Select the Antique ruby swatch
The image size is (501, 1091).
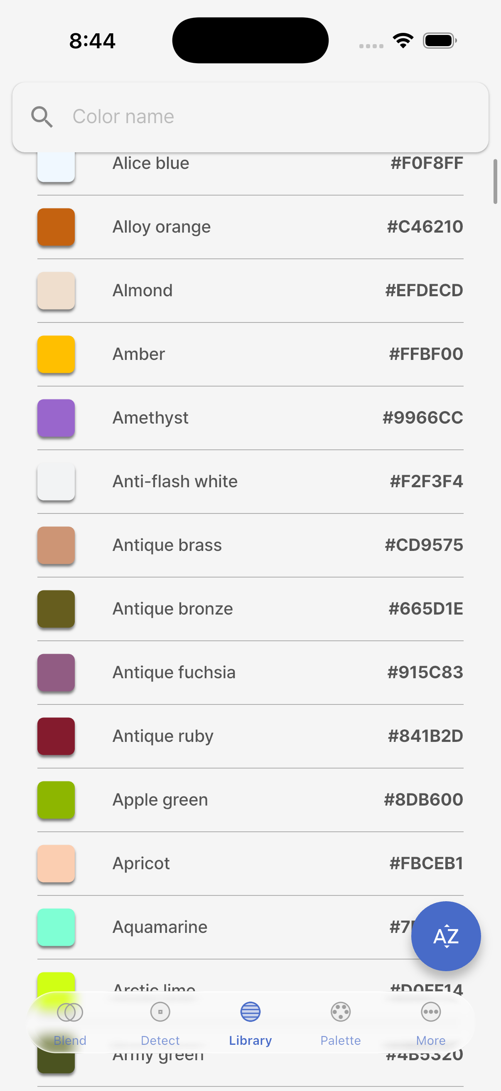56,736
